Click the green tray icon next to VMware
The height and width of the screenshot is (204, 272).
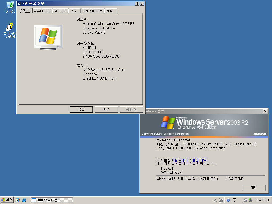click(x=250, y=200)
